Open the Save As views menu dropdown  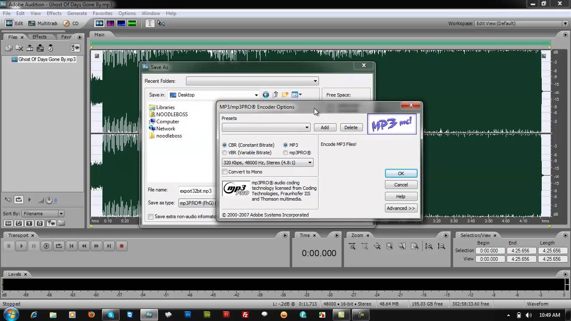[x=297, y=95]
